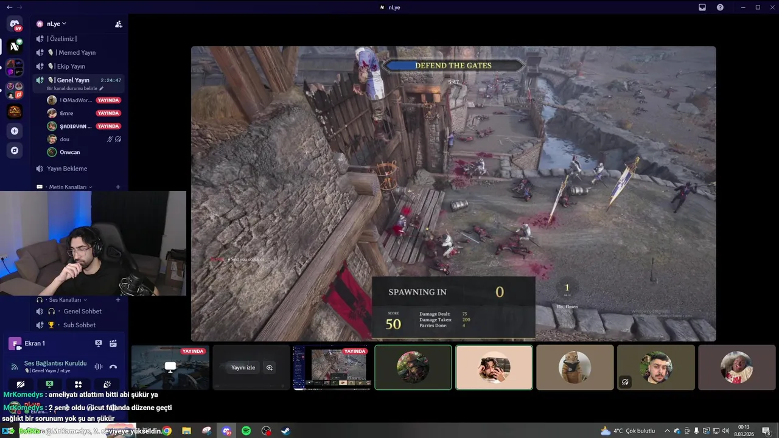Open the activity clapperboard icon beside Ekran 1
This screenshot has height=438, width=779.
coord(113,344)
